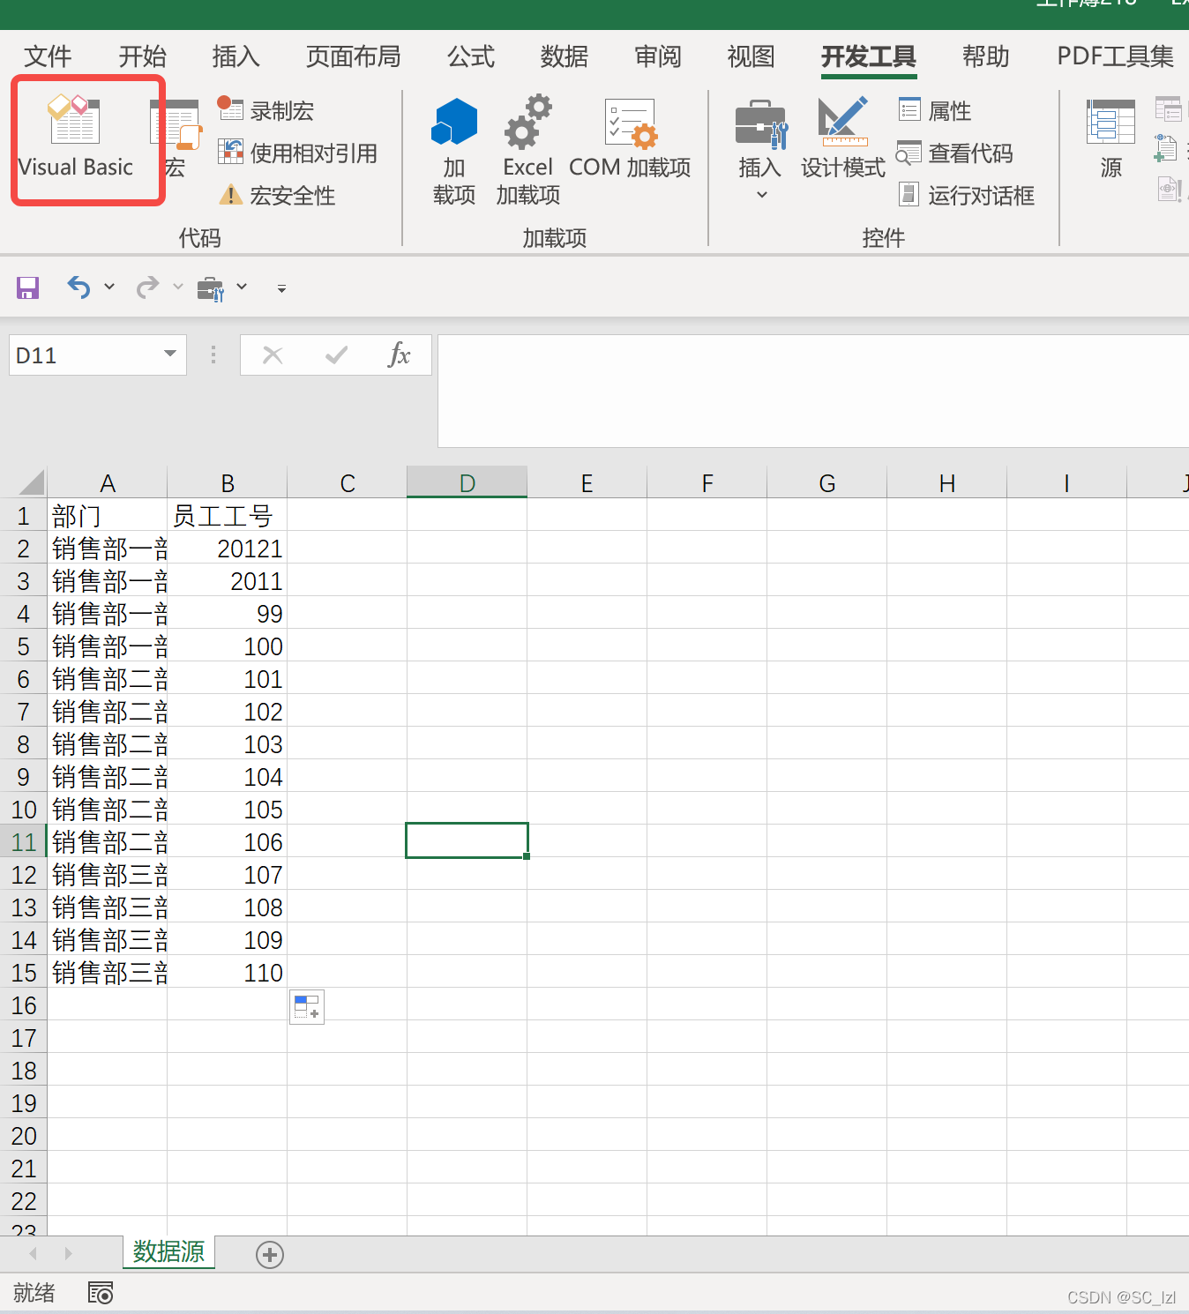Select the cell containing 20121
The width and height of the screenshot is (1189, 1314).
click(228, 549)
